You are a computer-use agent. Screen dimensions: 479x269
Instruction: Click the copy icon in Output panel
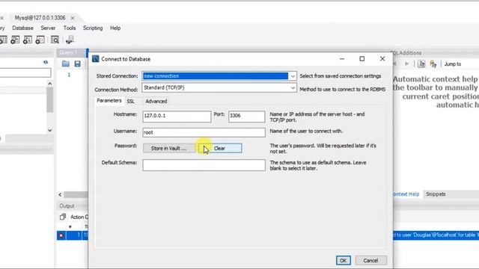(63, 217)
